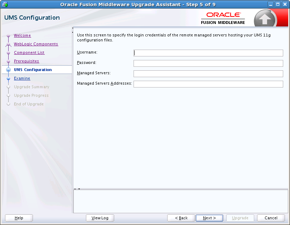Click the Managed Servers text box
The width and height of the screenshot is (290, 225).
[x=208, y=74]
